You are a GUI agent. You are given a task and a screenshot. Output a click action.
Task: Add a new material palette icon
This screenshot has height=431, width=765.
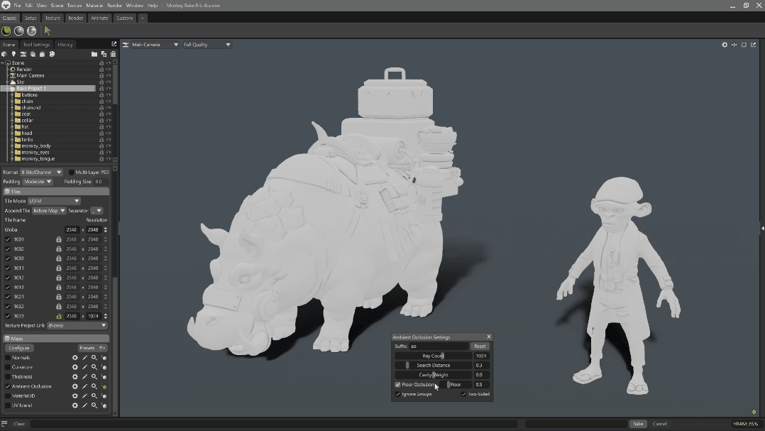click(x=52, y=54)
